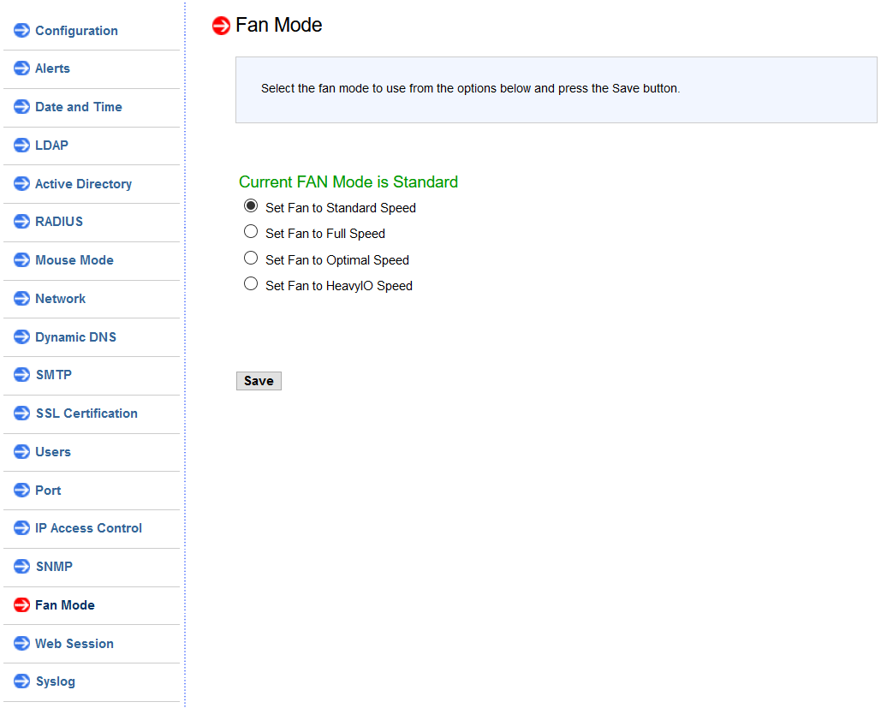Screen dimensions: 887x708
Task: Click the 'Set Fan to HeavyIO Speed' label text
Action: tap(339, 286)
